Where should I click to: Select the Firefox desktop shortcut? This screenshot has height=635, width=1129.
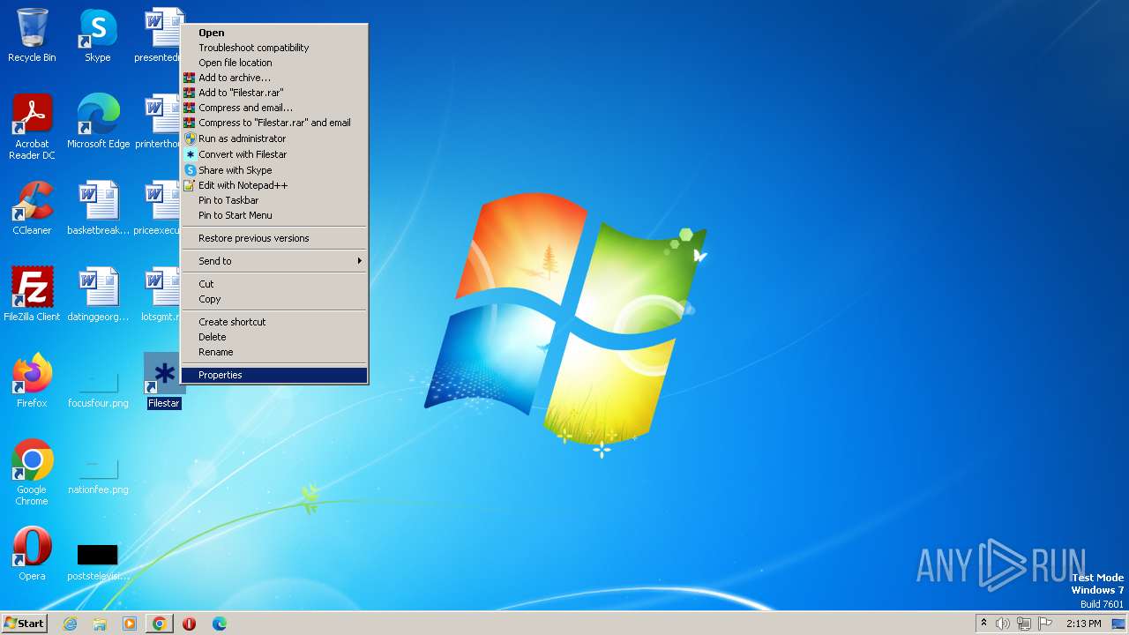(x=32, y=381)
